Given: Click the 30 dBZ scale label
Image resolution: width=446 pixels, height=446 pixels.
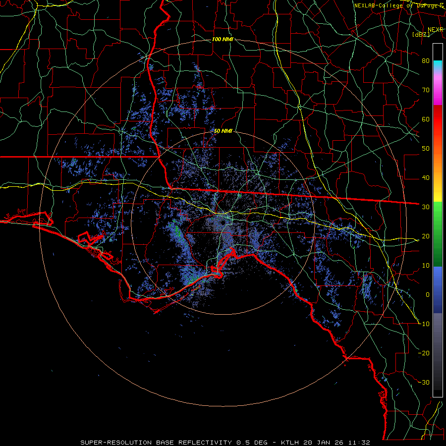Looking at the screenshot, I should click(426, 207).
